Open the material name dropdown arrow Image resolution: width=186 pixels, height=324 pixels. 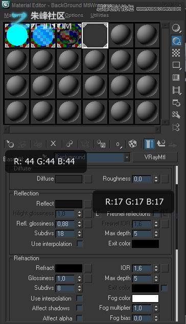127,158
